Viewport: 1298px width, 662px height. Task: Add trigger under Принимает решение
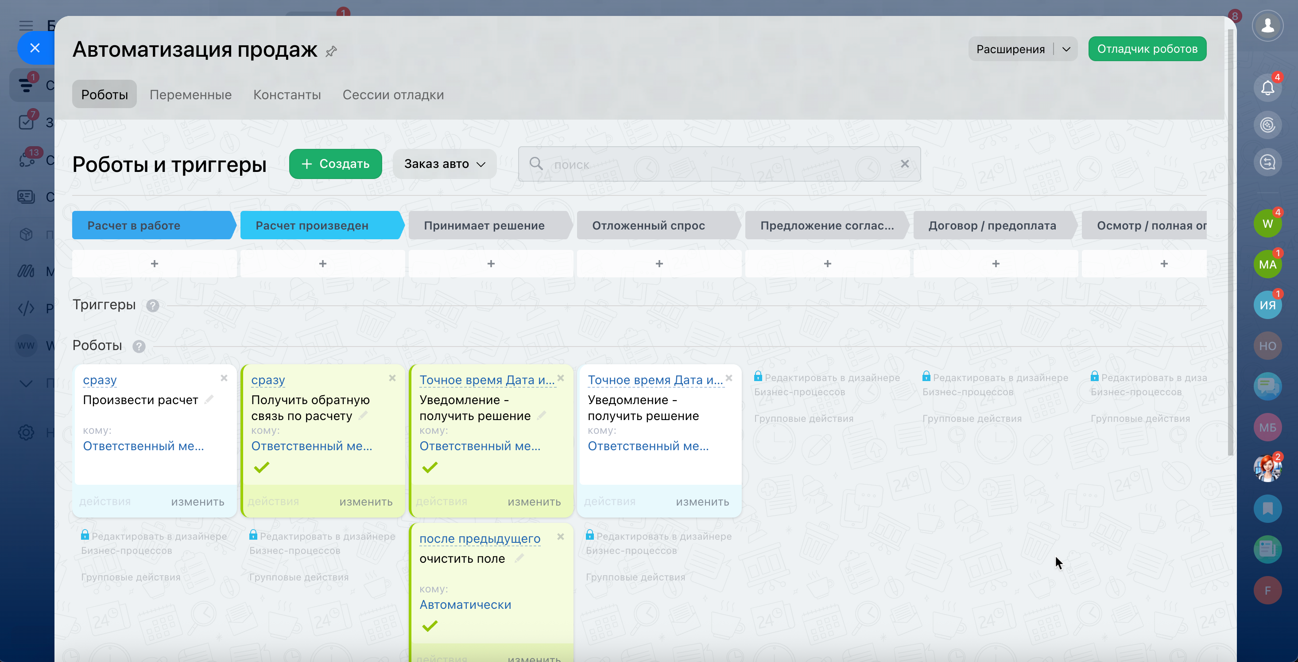tap(491, 264)
